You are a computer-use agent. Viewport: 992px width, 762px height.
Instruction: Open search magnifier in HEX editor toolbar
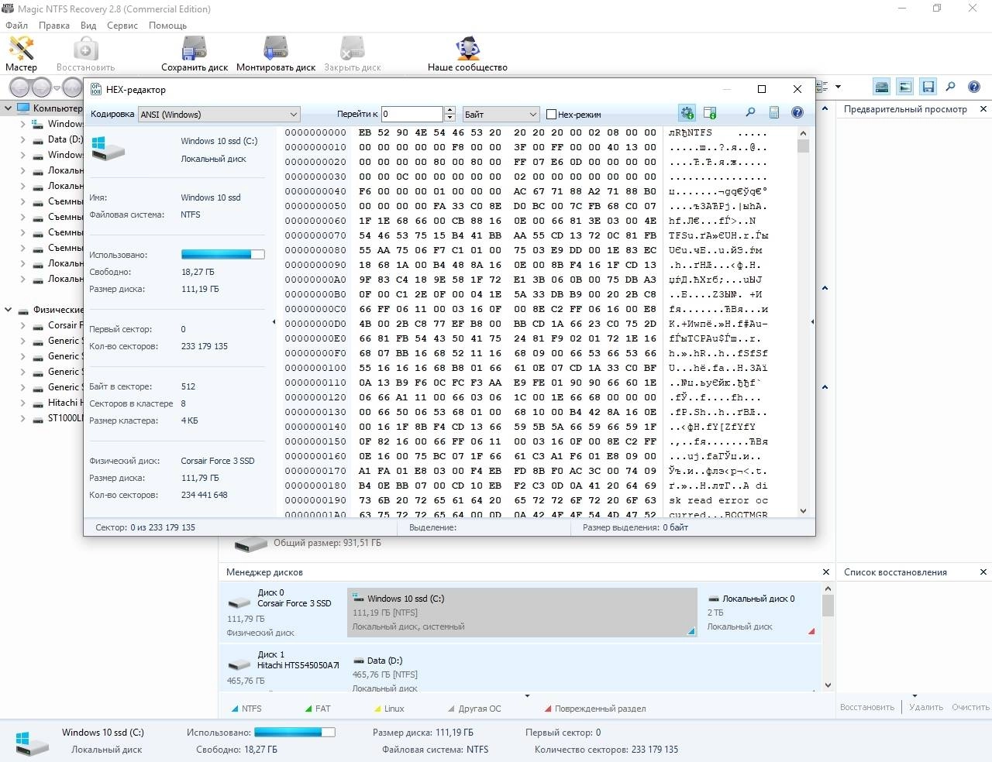point(750,113)
